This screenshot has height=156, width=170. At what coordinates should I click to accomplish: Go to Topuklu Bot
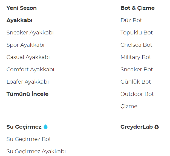[137, 33]
